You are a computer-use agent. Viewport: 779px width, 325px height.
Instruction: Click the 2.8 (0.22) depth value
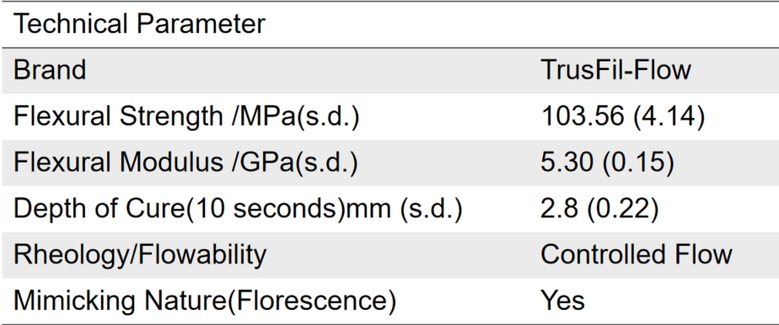599,209
